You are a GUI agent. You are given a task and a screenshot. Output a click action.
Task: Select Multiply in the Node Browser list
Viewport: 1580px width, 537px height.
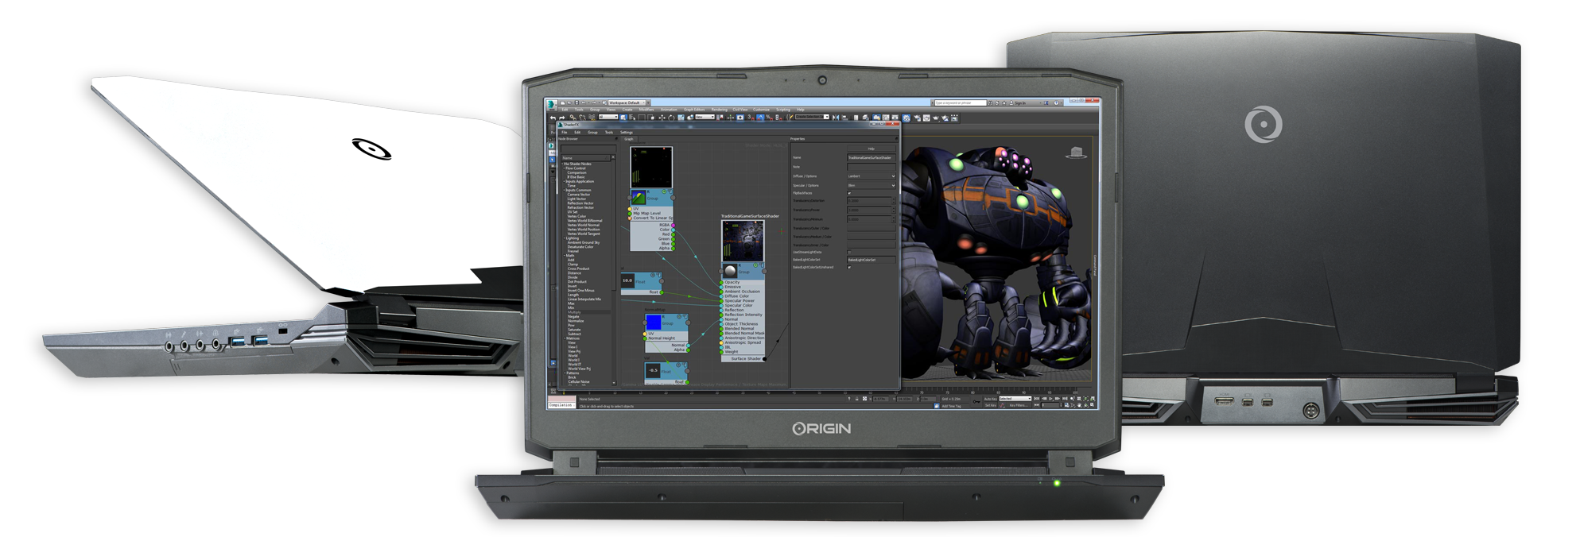(x=573, y=312)
